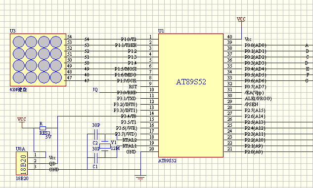This screenshot has height=188, width=313.
Task: Click the U1 designator label
Action: tap(161, 31)
